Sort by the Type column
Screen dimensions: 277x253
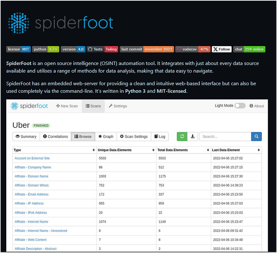click(54, 150)
